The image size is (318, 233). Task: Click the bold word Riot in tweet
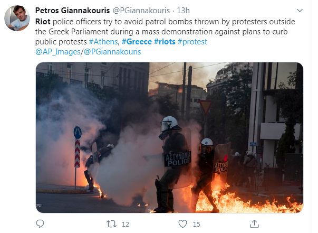pos(43,22)
